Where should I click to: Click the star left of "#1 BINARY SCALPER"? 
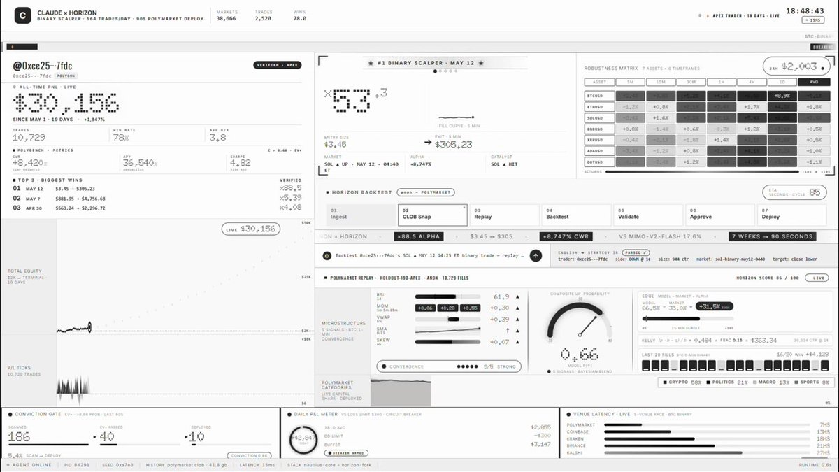pos(371,63)
